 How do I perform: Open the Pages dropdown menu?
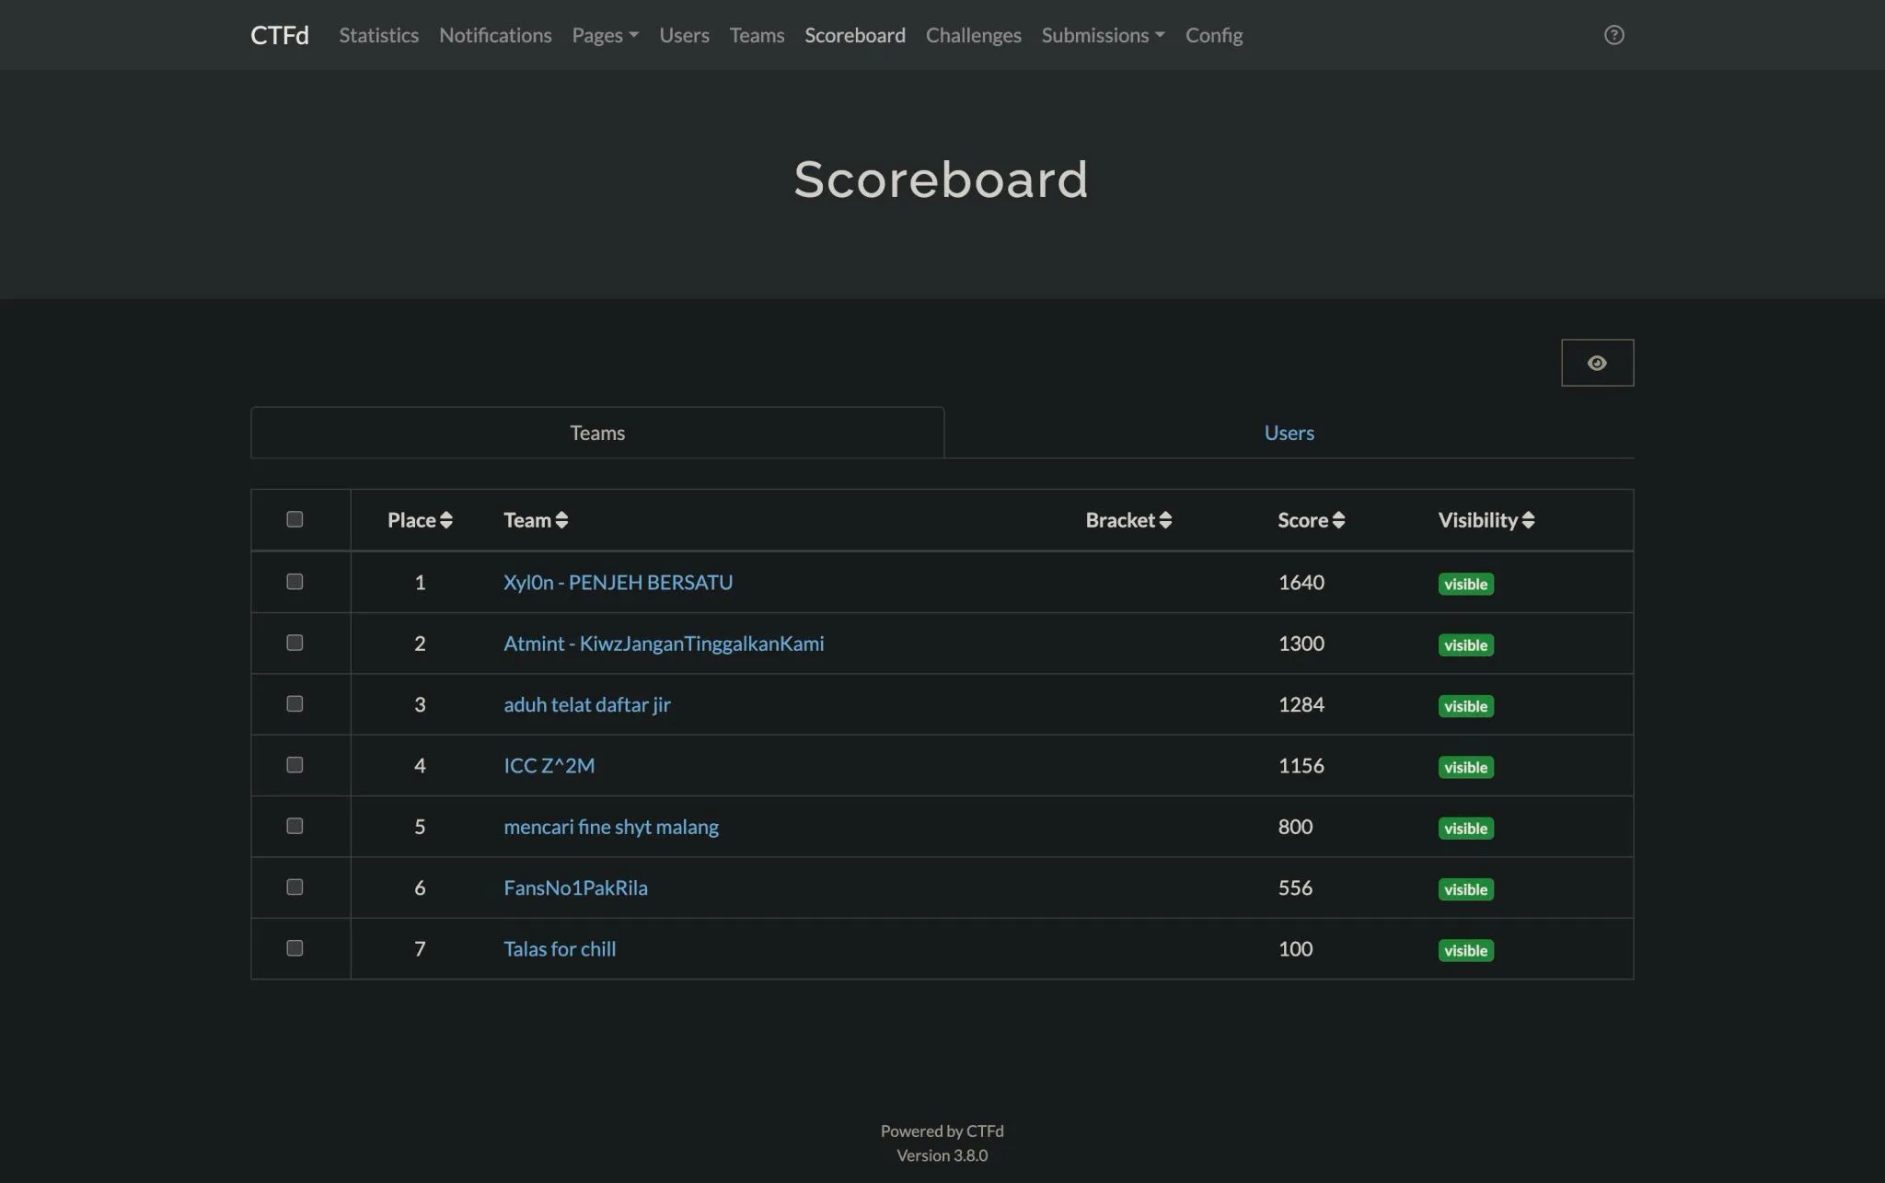(604, 35)
